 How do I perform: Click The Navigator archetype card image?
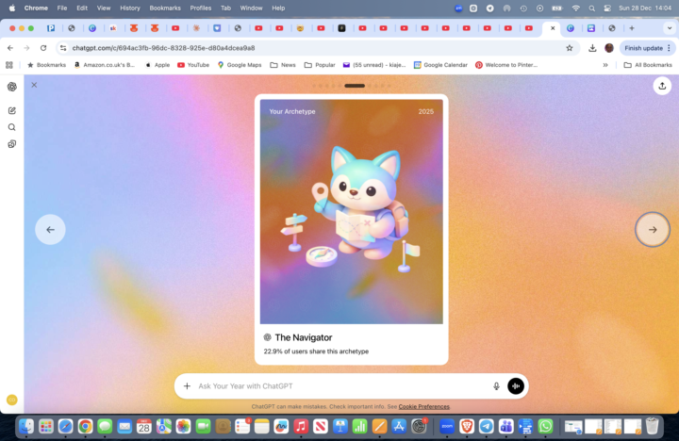351,212
